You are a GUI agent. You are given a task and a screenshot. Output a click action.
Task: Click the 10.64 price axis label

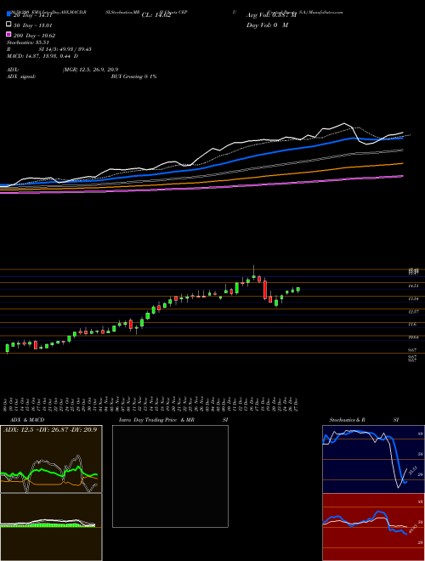[x=414, y=337]
